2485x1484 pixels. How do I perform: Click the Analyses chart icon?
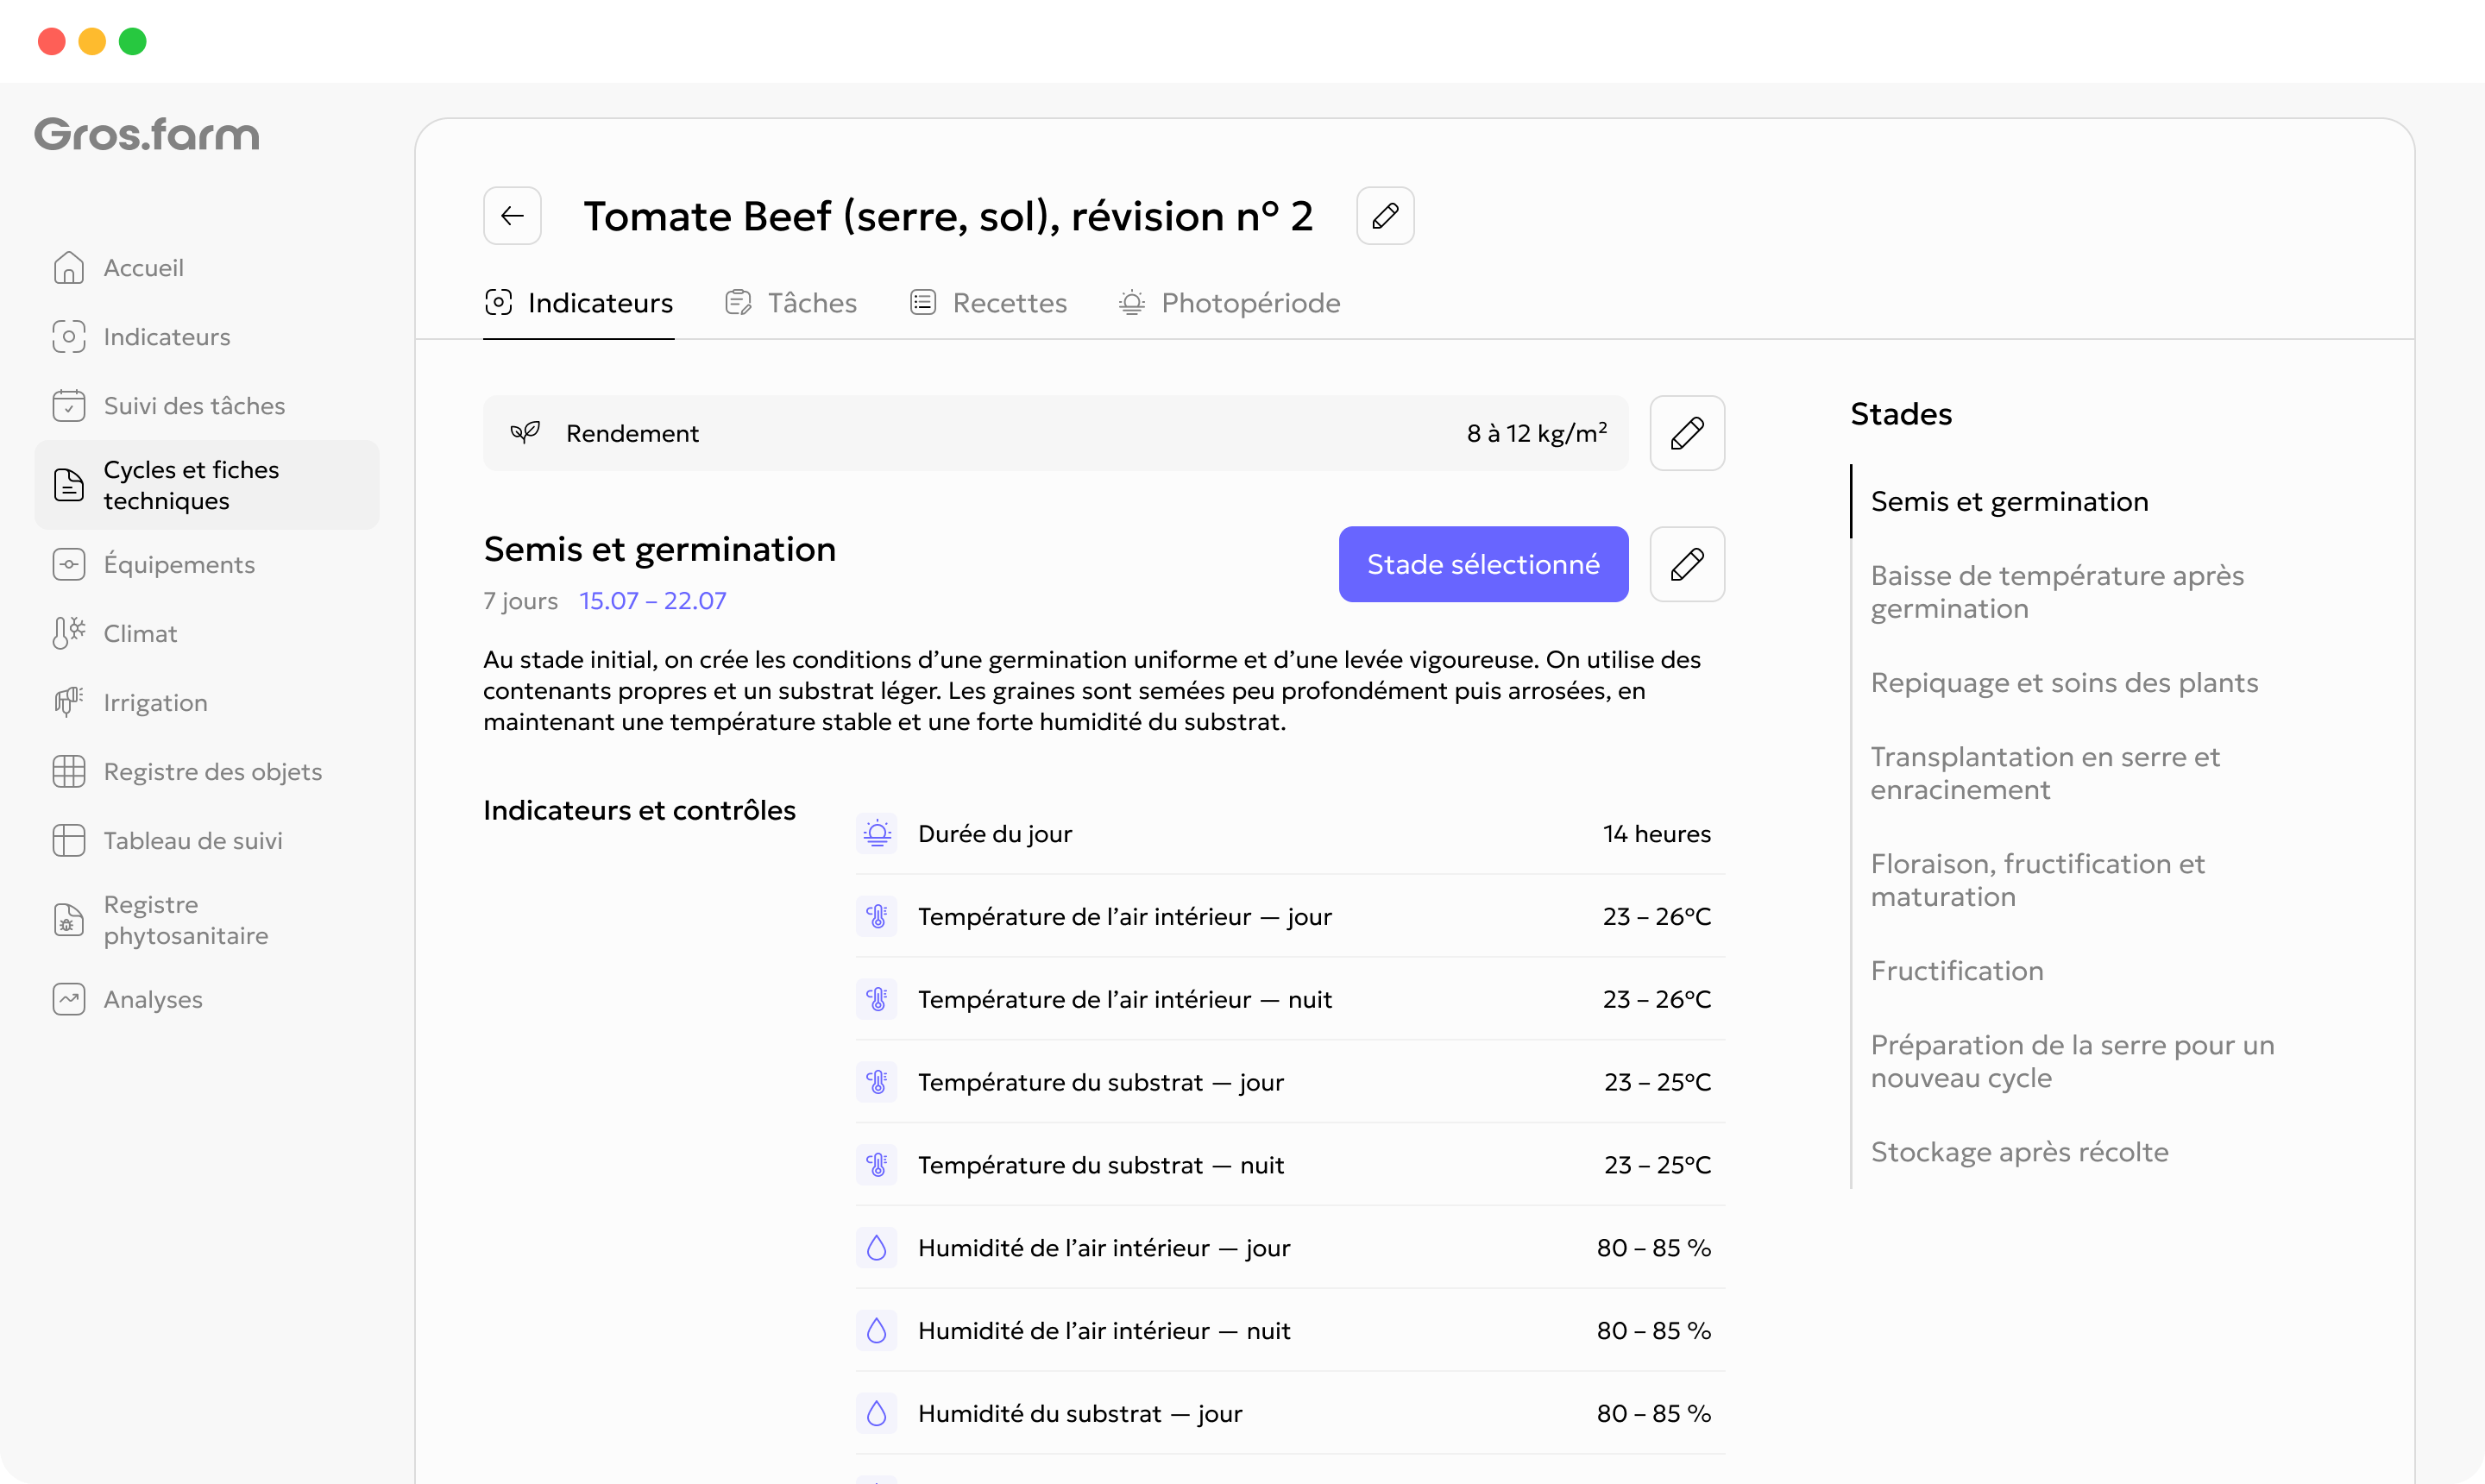[x=68, y=1000]
